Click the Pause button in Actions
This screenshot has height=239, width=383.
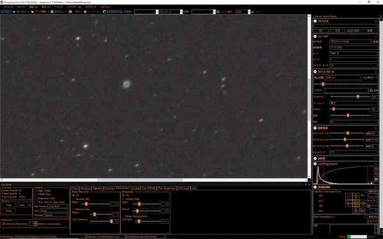[x=9, y=211]
